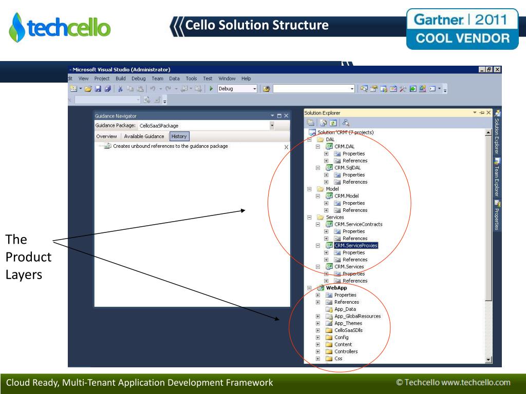Open the Guidance Package dropdown arrow
The height and width of the screenshot is (394, 526).
(x=272, y=126)
